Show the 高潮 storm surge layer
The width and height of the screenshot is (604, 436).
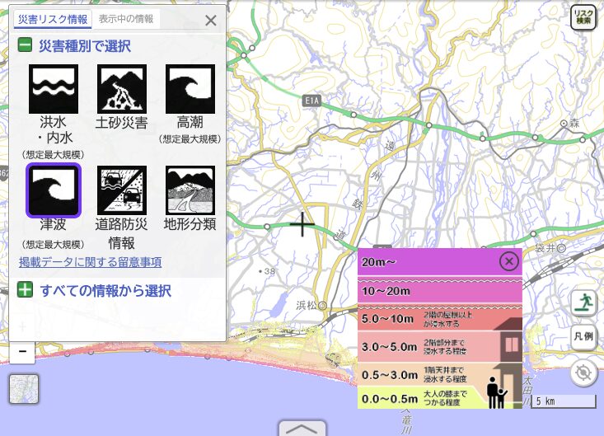190,89
